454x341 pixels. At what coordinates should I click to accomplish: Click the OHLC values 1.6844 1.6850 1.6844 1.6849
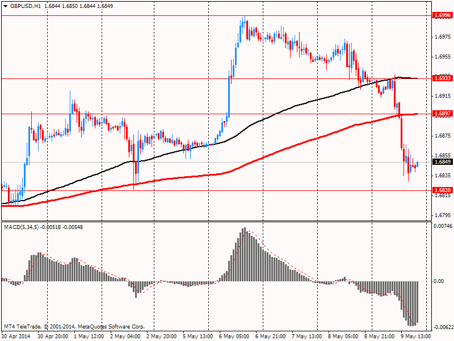tap(79, 6)
